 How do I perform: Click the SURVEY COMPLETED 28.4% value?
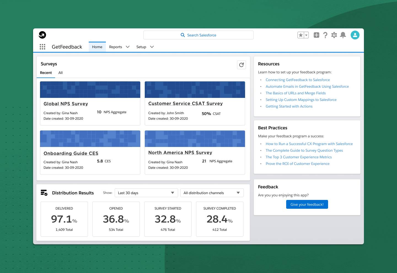tap(220, 219)
